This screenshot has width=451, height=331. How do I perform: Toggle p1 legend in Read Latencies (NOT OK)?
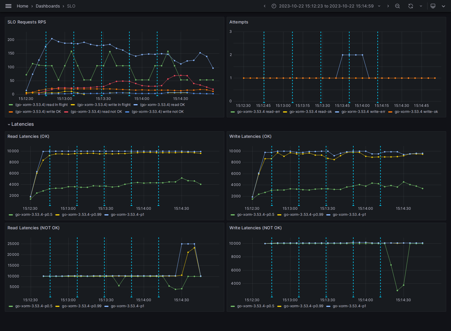[127, 306]
